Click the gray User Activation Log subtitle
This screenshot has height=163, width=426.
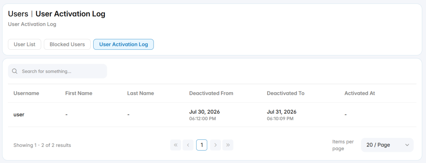pos(32,24)
